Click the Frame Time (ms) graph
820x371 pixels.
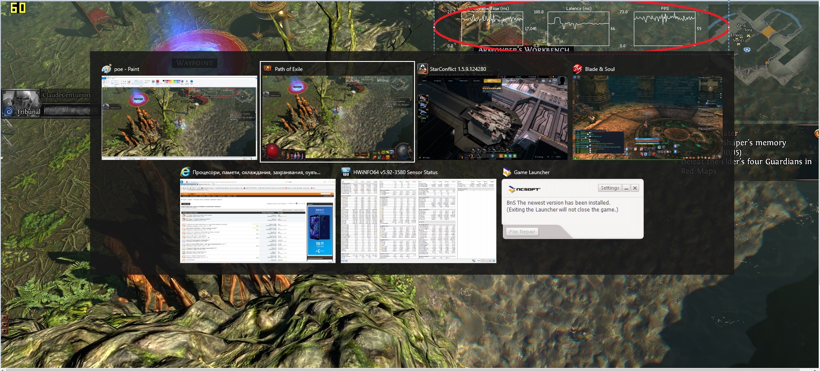point(492,29)
